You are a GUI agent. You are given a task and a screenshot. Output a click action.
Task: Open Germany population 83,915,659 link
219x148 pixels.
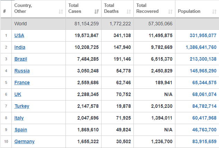[204, 141]
